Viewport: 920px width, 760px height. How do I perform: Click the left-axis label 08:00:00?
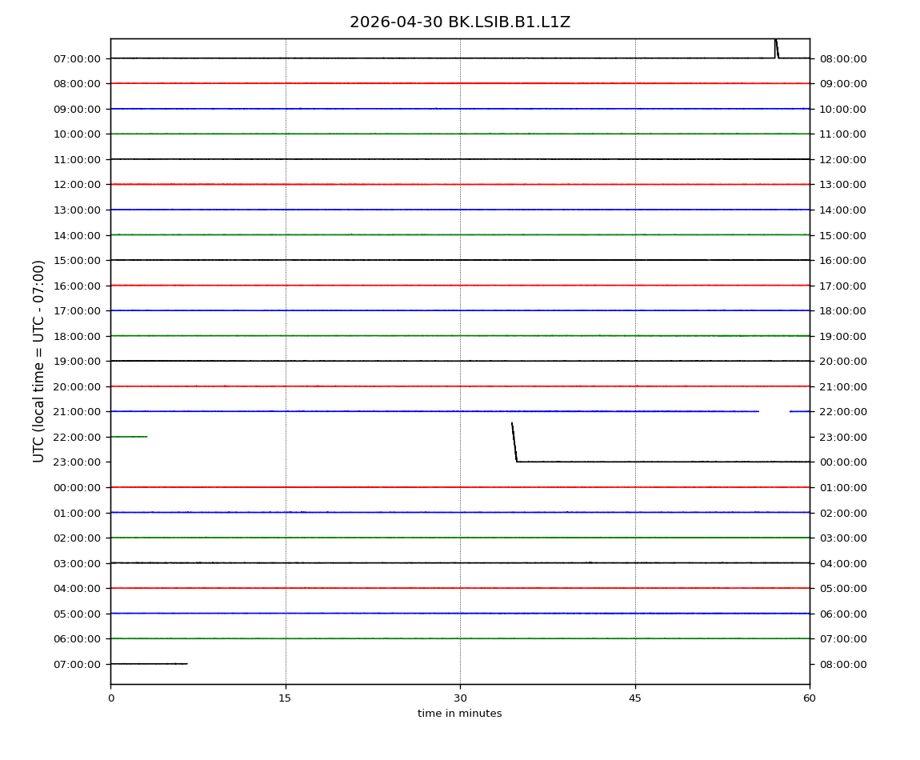[x=77, y=84]
